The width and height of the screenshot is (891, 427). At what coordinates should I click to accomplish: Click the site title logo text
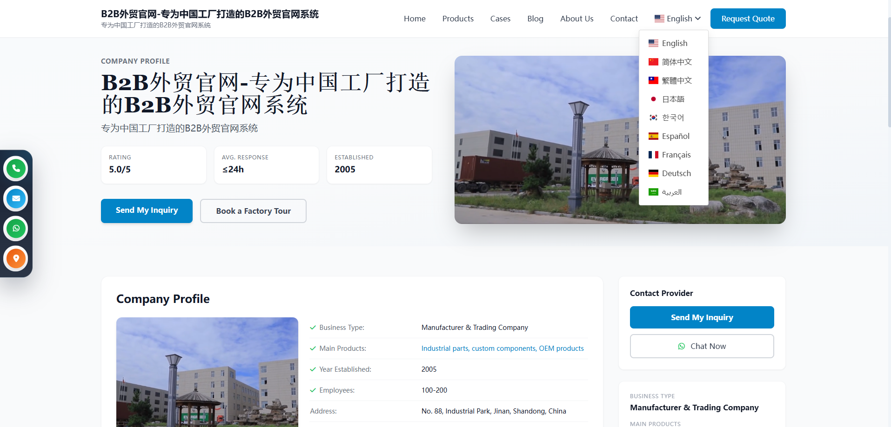point(210,14)
